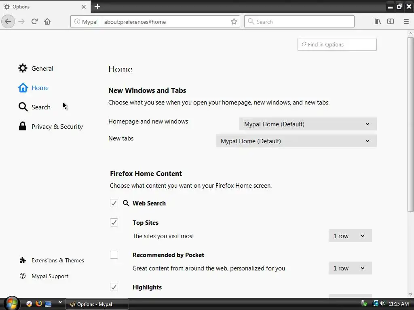Click the scrollbar up arrow
This screenshot has width=414, height=310.
click(410, 34)
